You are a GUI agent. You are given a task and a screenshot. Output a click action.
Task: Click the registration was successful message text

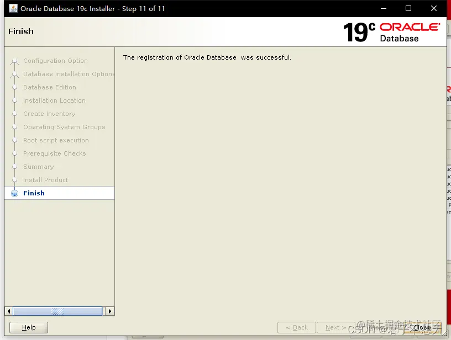[x=207, y=57]
